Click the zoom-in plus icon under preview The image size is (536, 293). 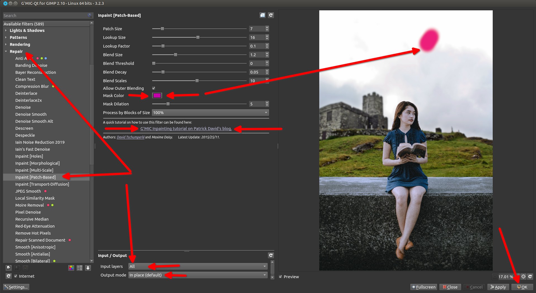(523, 277)
